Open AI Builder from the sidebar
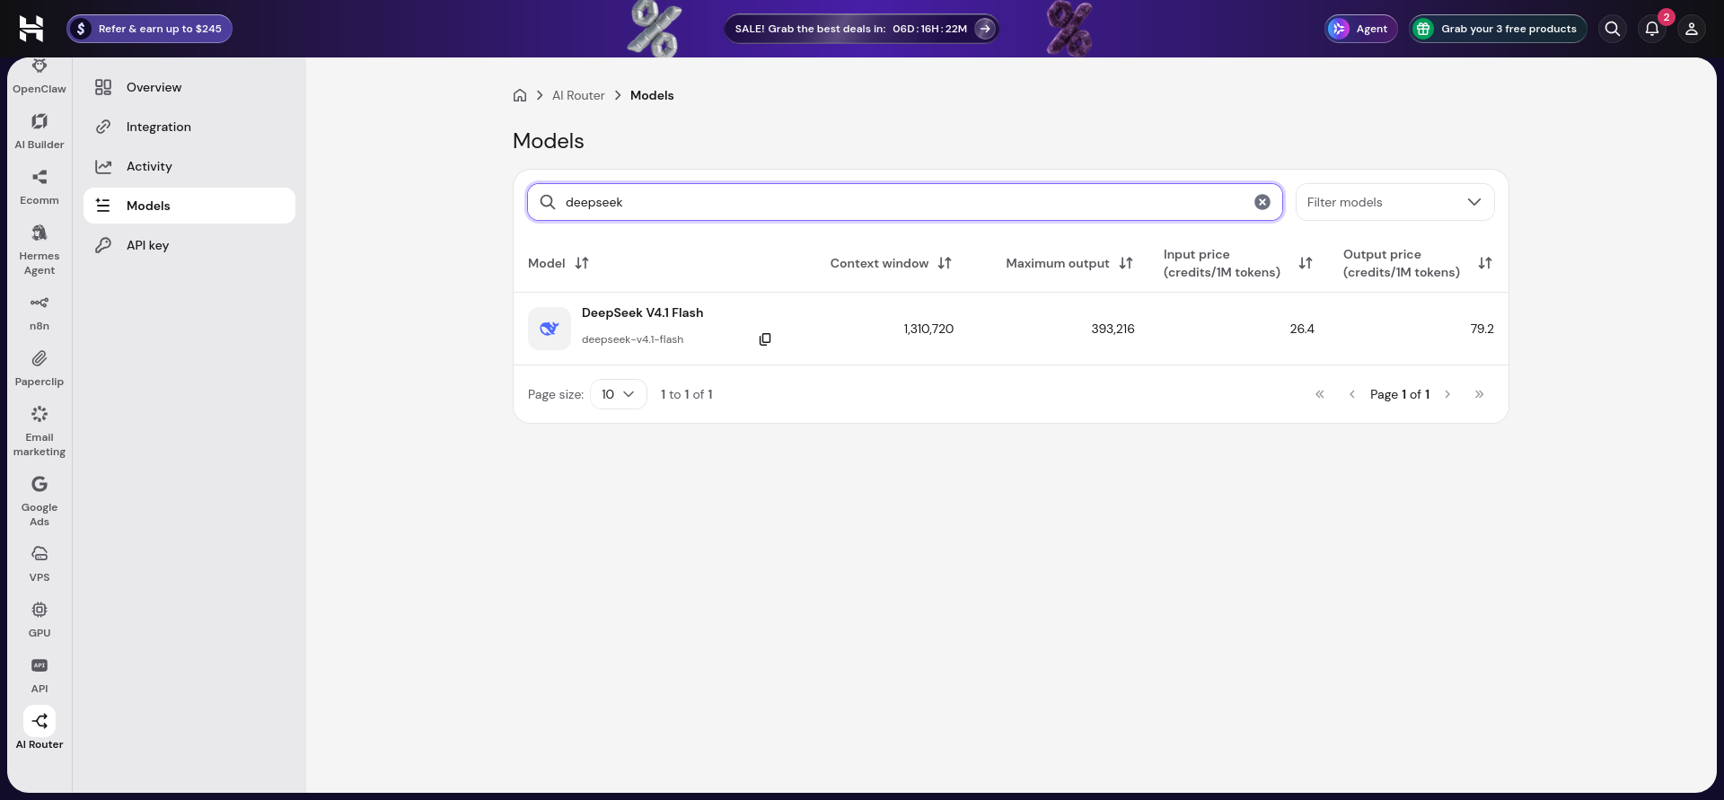This screenshot has width=1724, height=800. (40, 131)
